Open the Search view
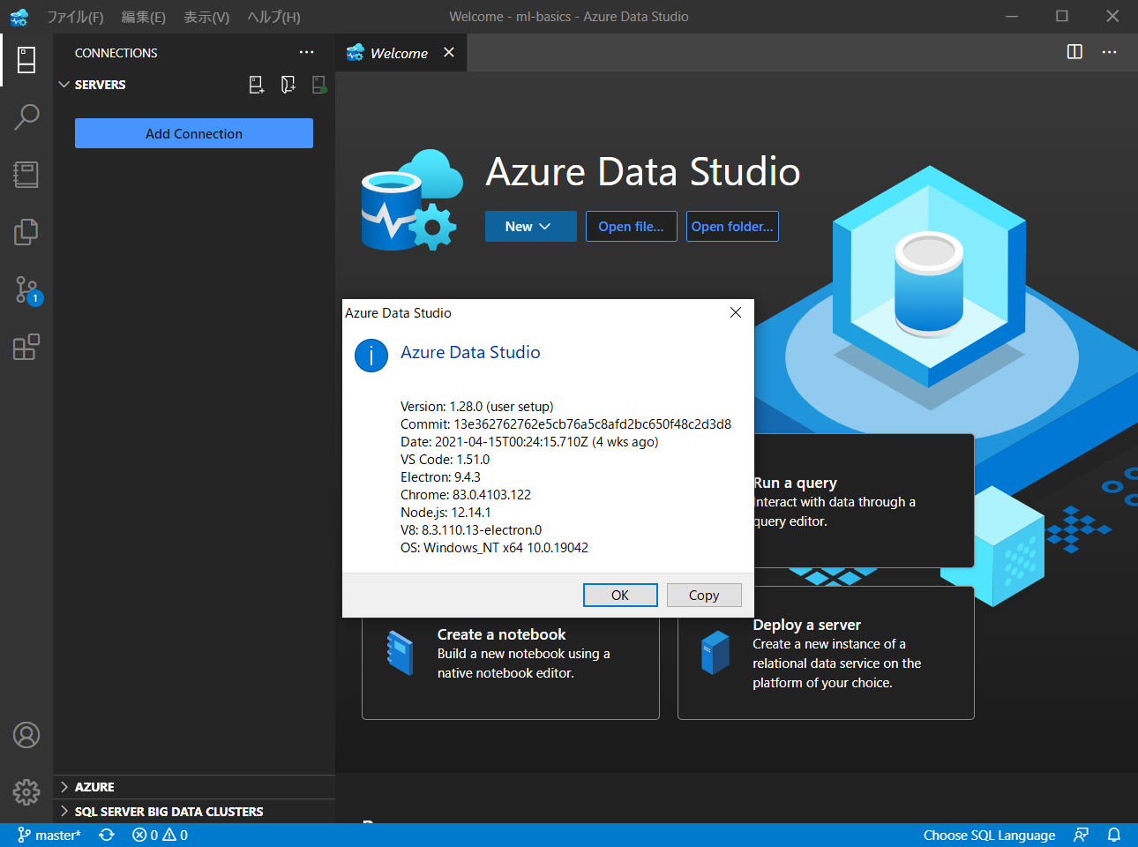The height and width of the screenshot is (847, 1138). point(26,116)
